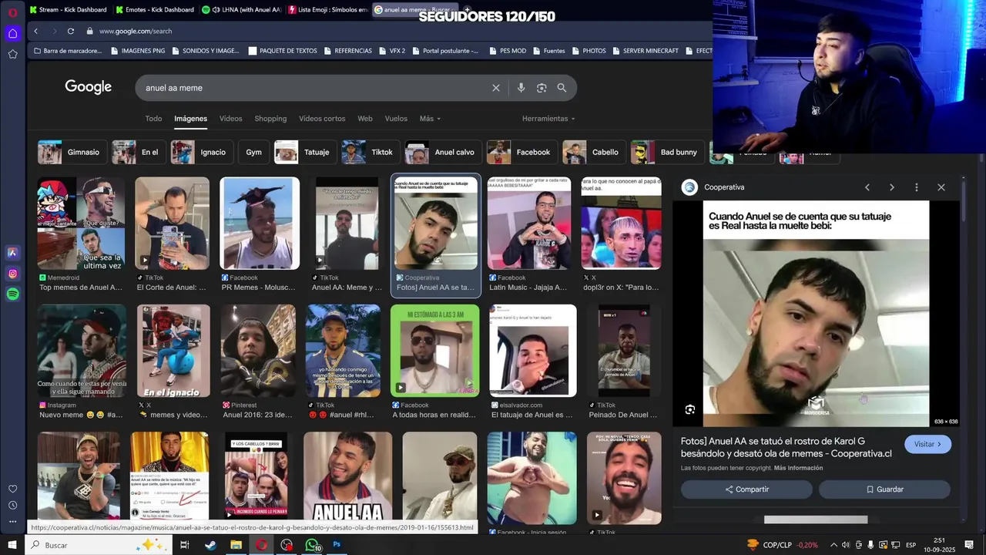
Task: Expand the Más dropdown menu
Action: click(x=430, y=119)
